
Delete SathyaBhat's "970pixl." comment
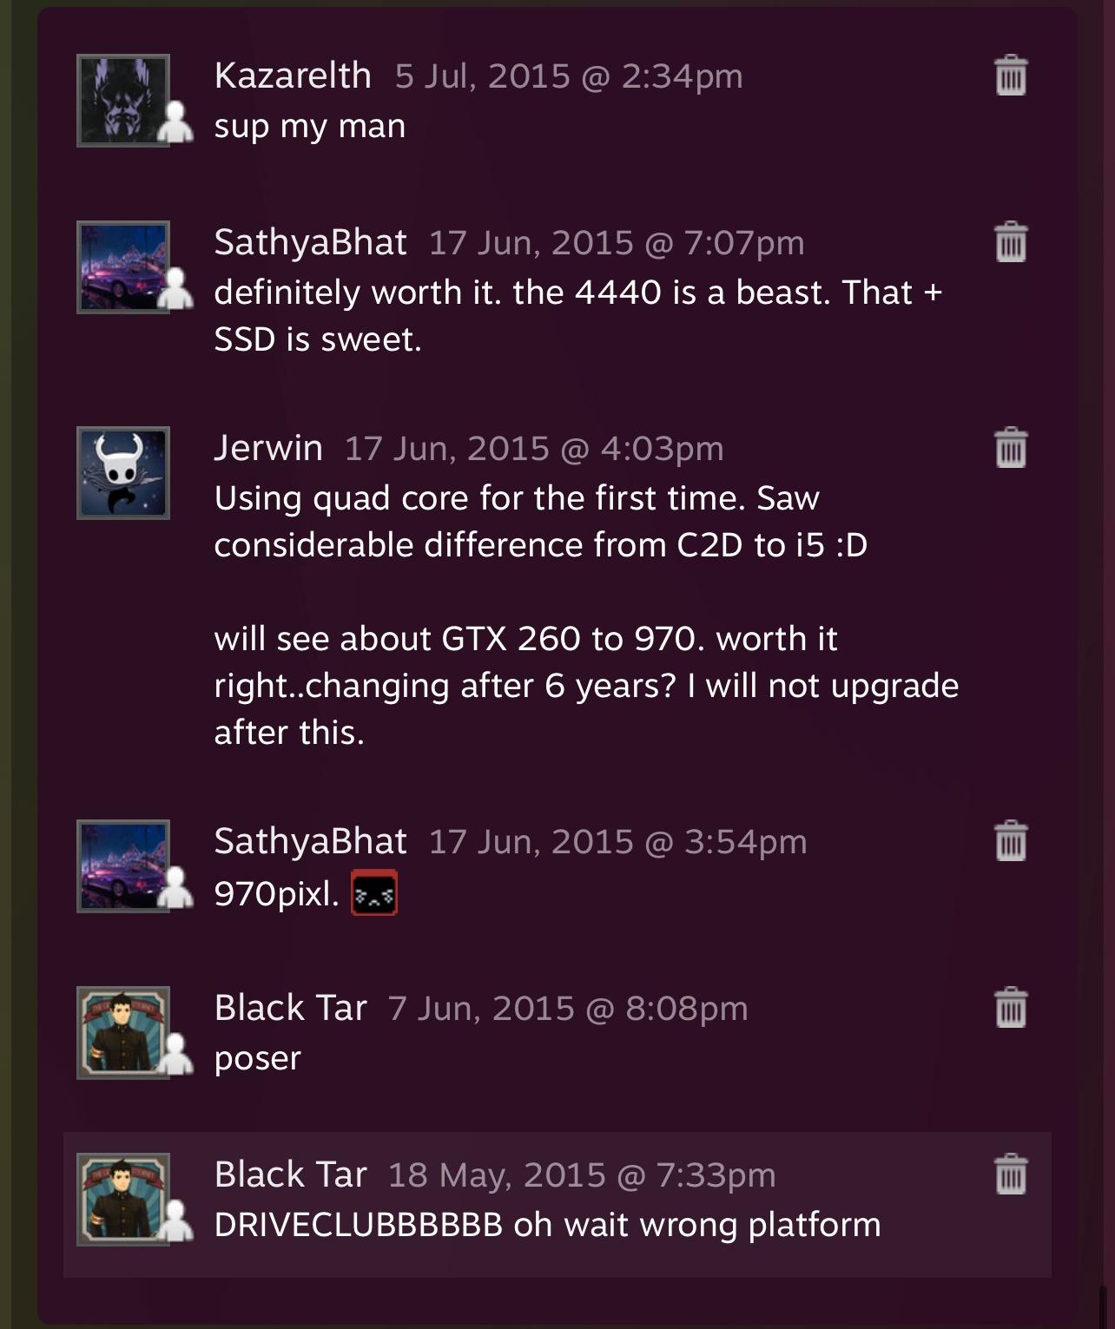(x=1010, y=840)
